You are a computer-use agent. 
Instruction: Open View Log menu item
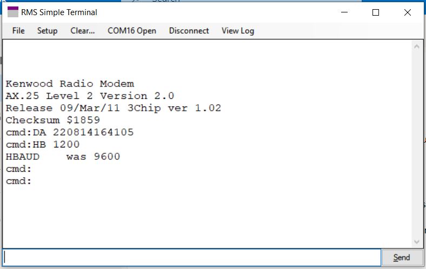[x=238, y=31]
